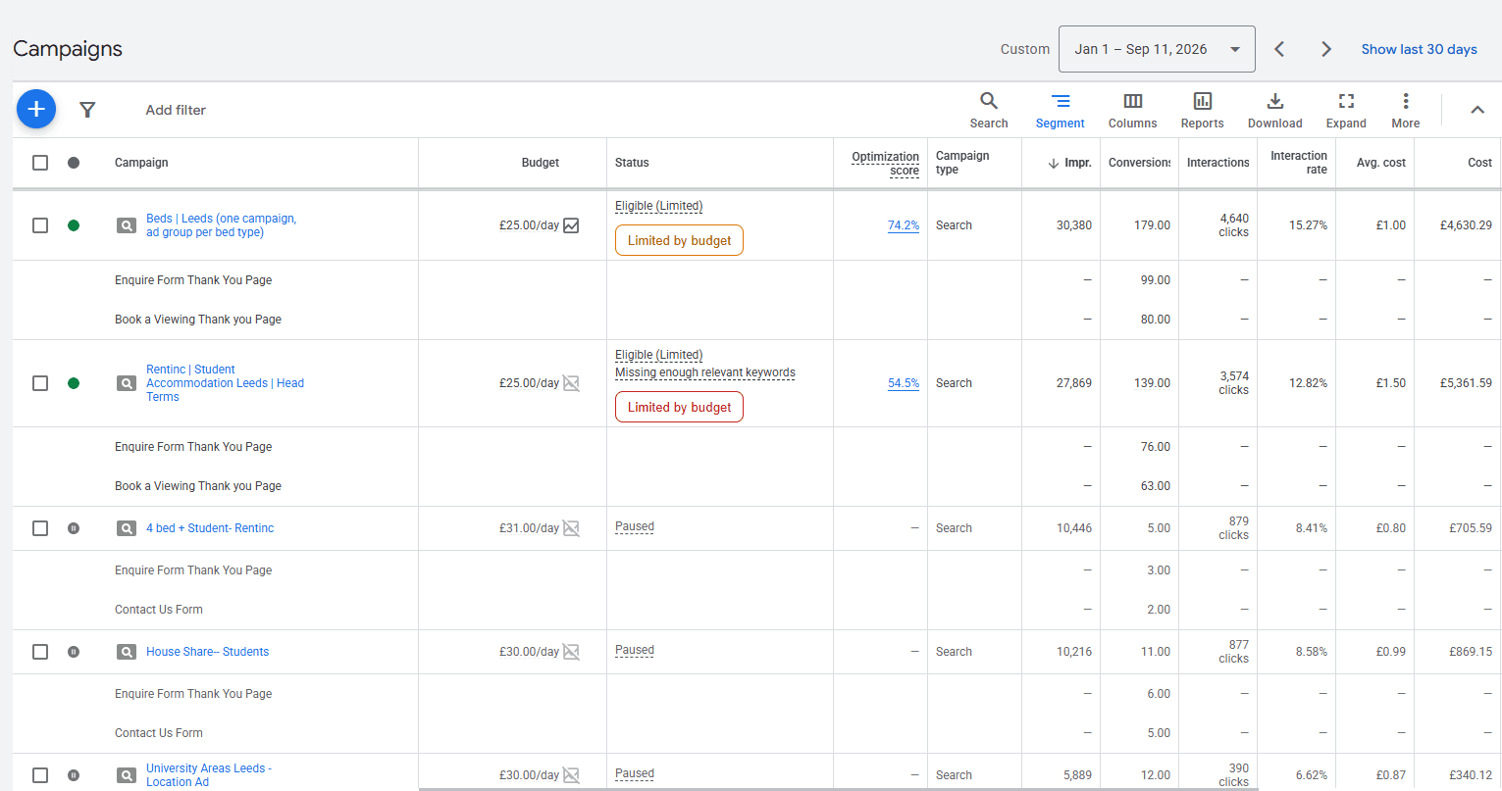This screenshot has width=1502, height=791.
Task: Click the blue plus new campaign button
Action: (36, 110)
